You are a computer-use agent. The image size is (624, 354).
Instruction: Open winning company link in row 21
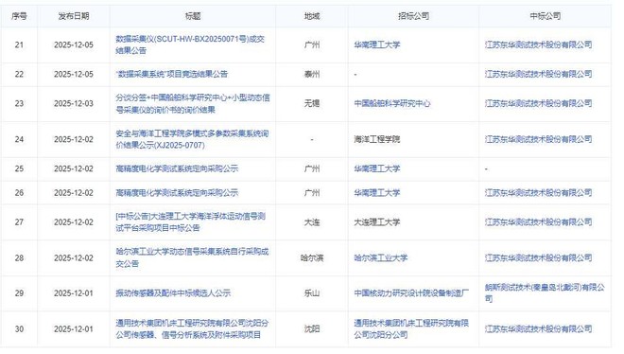click(x=539, y=44)
